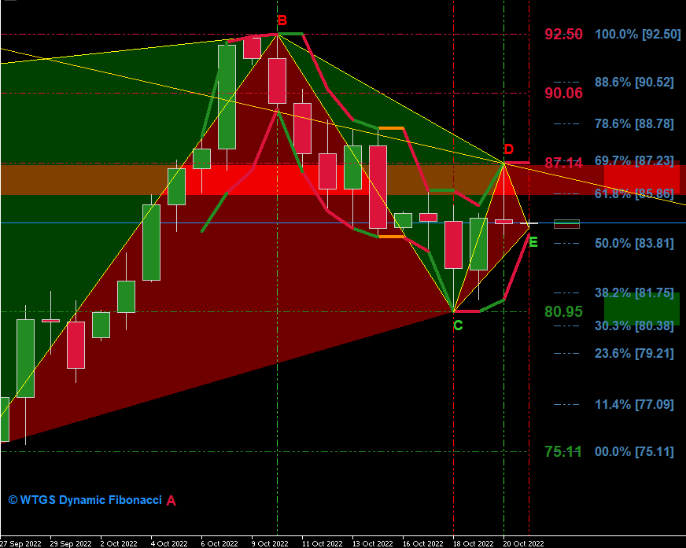
Task: Click the 27 Sep 2022 date label
Action: coord(21,543)
